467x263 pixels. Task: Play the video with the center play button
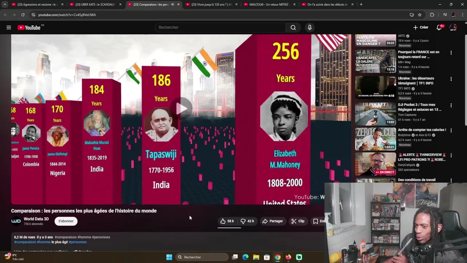(x=182, y=108)
